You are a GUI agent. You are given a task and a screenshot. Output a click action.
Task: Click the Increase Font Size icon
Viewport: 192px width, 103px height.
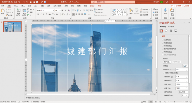click(x=62, y=10)
